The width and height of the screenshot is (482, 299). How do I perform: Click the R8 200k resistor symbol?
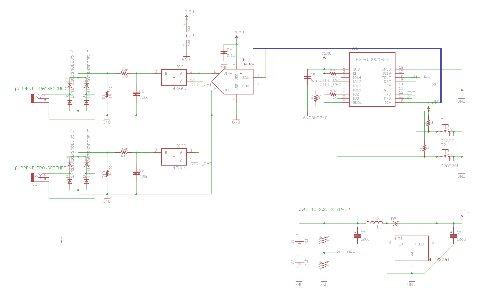click(x=324, y=239)
